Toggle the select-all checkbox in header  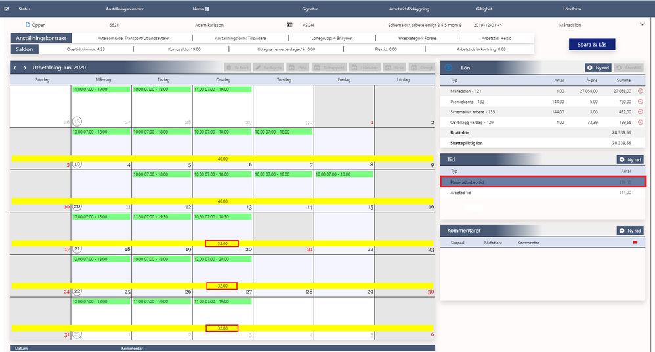tap(7, 9)
